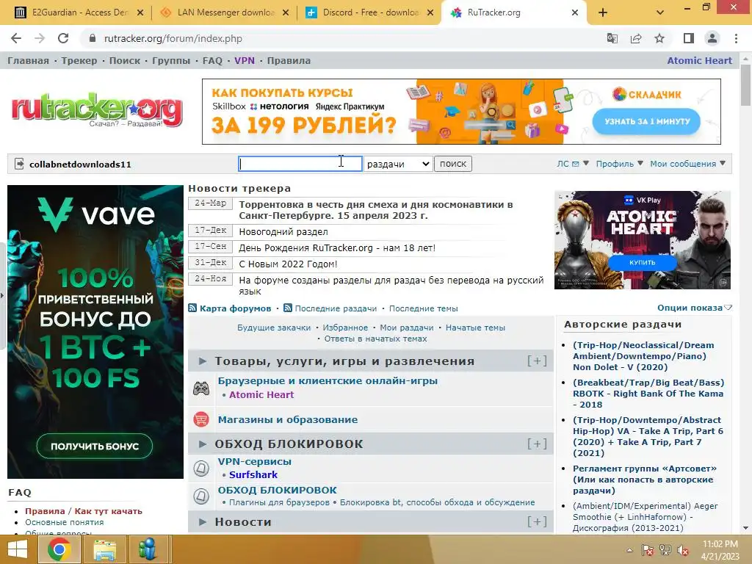752x564 pixels.
Task: Share this page via share icon
Action: pyautogui.click(x=636, y=38)
